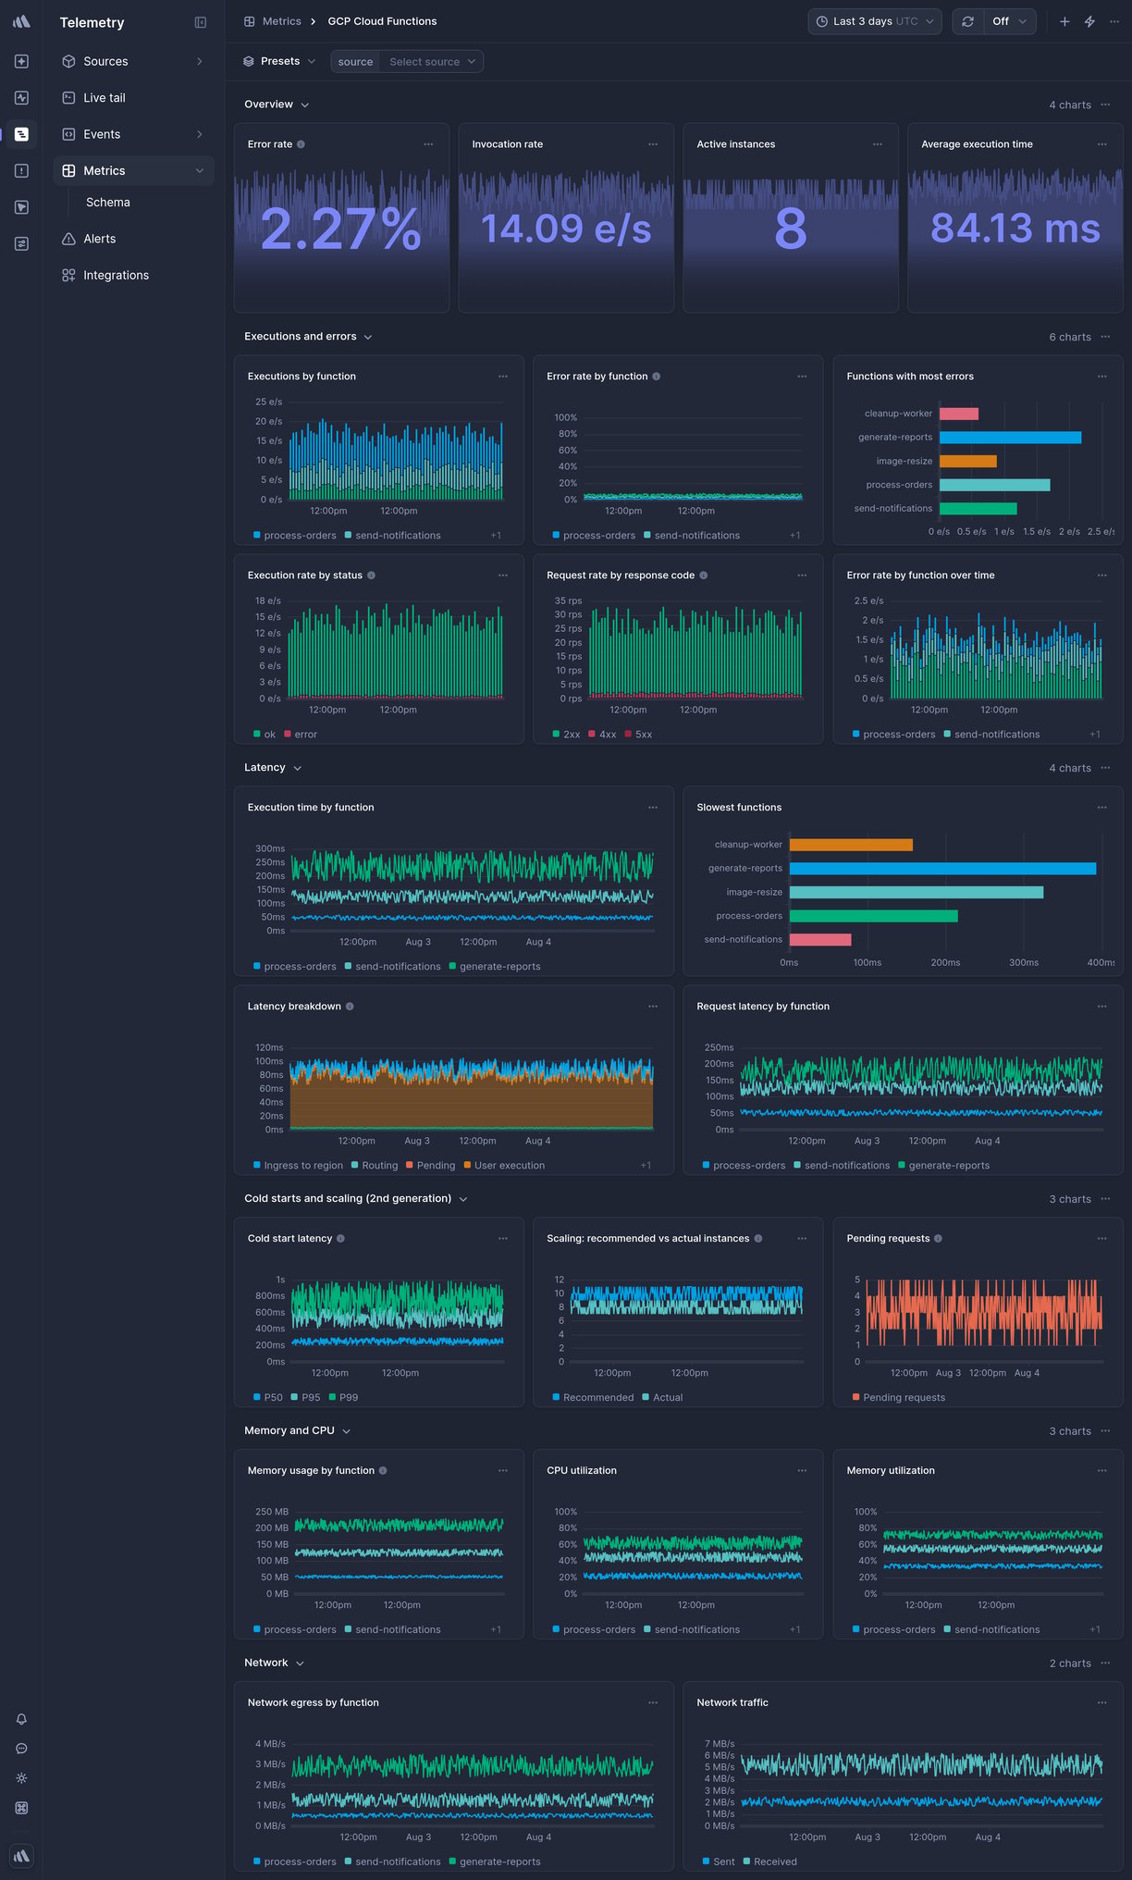Open the Alerts sidebar item

133,239
